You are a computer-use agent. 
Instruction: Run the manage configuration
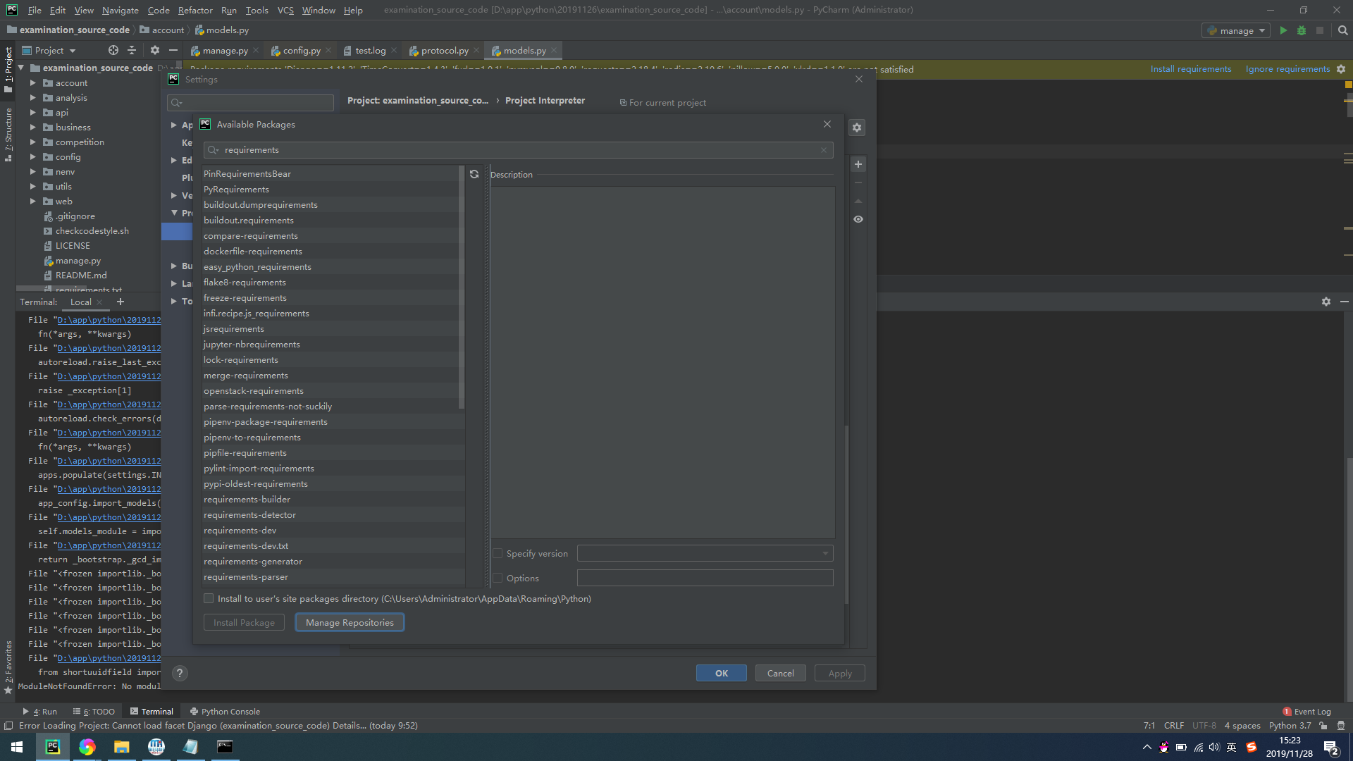tap(1283, 30)
